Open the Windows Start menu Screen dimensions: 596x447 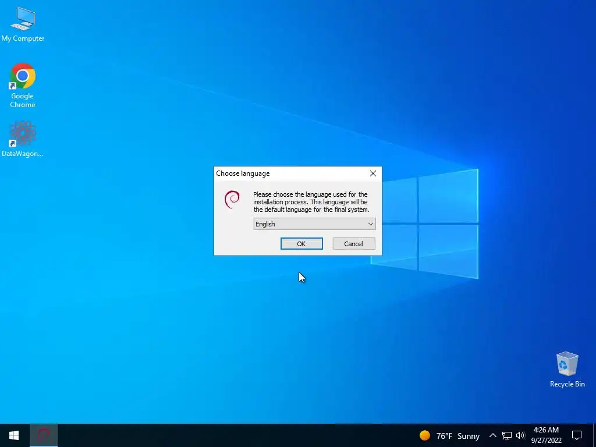pos(14,435)
